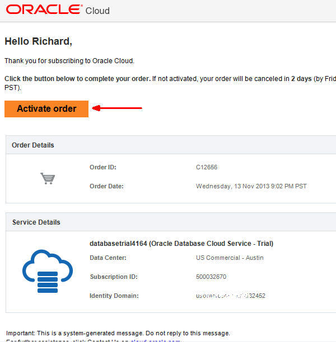
Task: Click the Identity Domain label
Action: click(114, 295)
